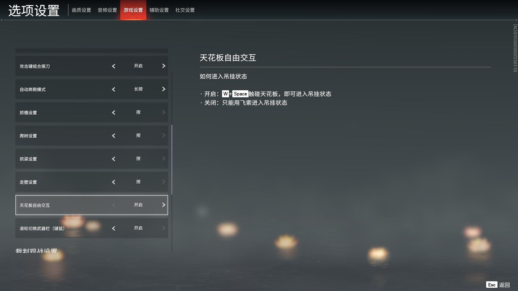This screenshot has height=291, width=518.
Task: Switch to 画质设置 tab
Action: (x=81, y=10)
